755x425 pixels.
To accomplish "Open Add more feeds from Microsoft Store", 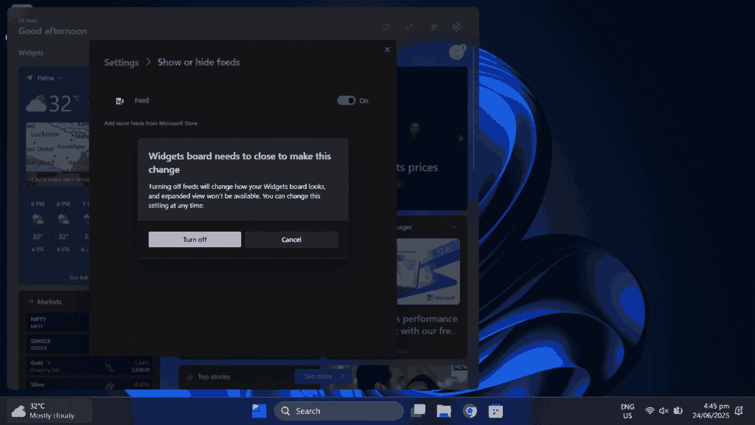I will 150,123.
